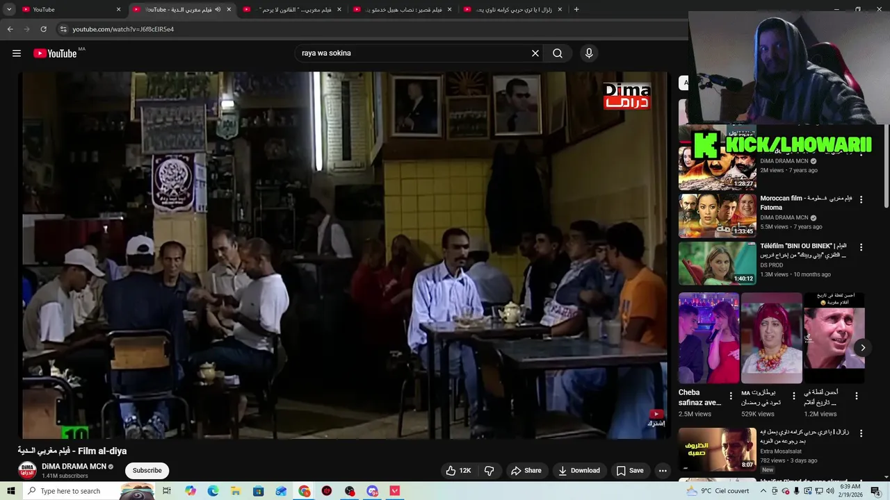Open notification center icon
Screen dimensions: 890x500
(x=875, y=491)
